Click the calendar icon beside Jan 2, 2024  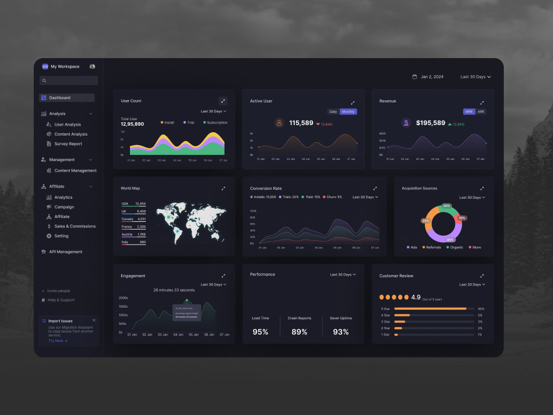[415, 76]
